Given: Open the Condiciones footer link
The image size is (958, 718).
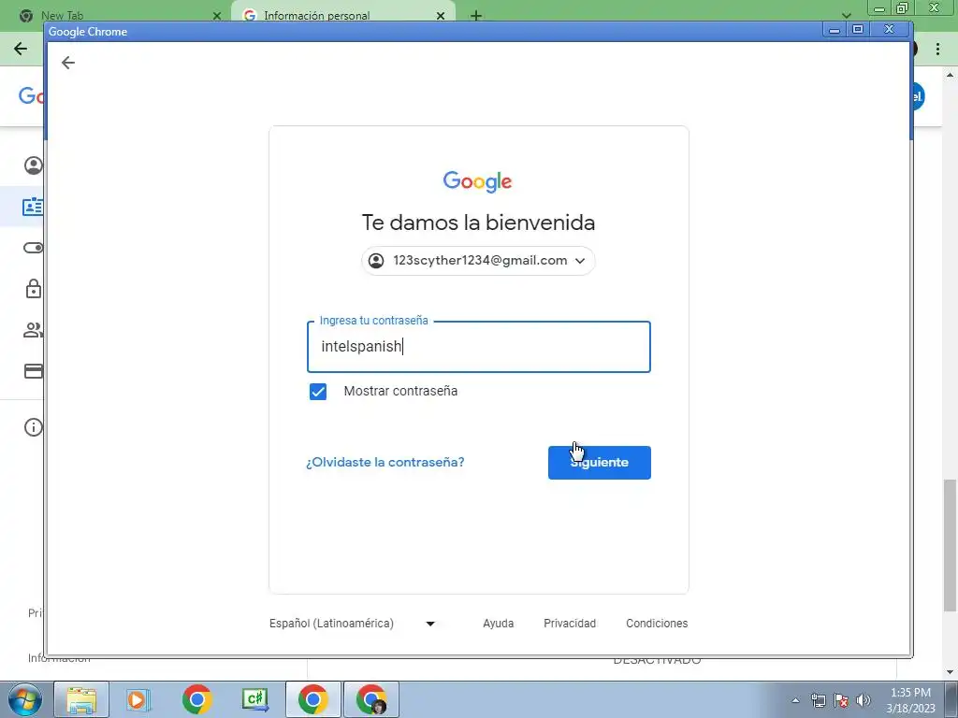Looking at the screenshot, I should (x=657, y=624).
